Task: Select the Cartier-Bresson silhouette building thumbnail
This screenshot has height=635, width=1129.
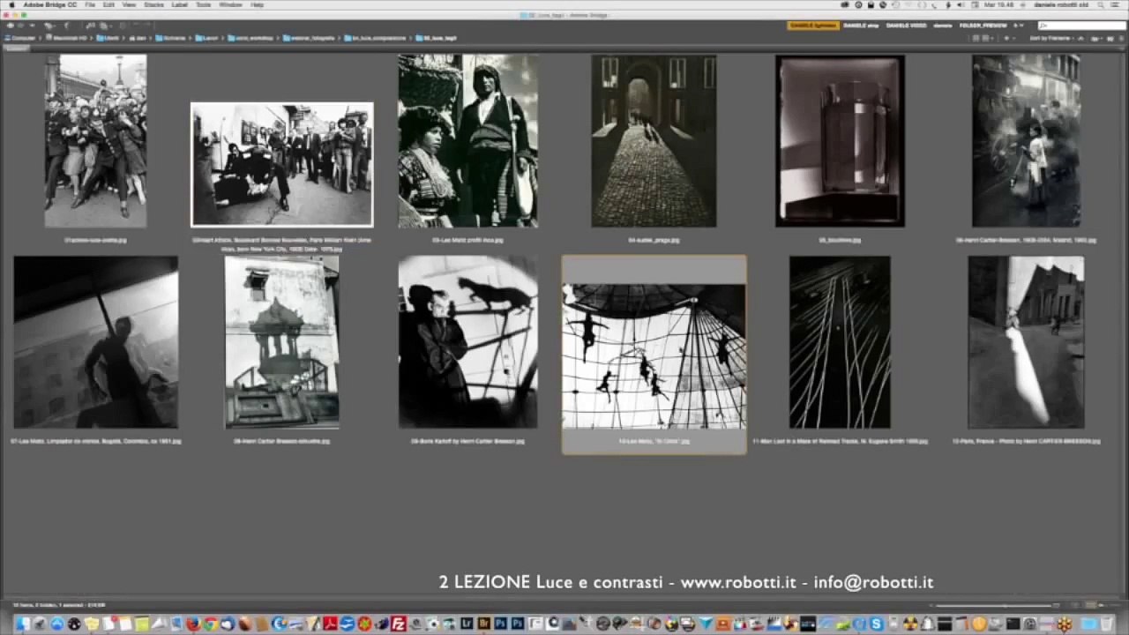Action: (x=282, y=342)
